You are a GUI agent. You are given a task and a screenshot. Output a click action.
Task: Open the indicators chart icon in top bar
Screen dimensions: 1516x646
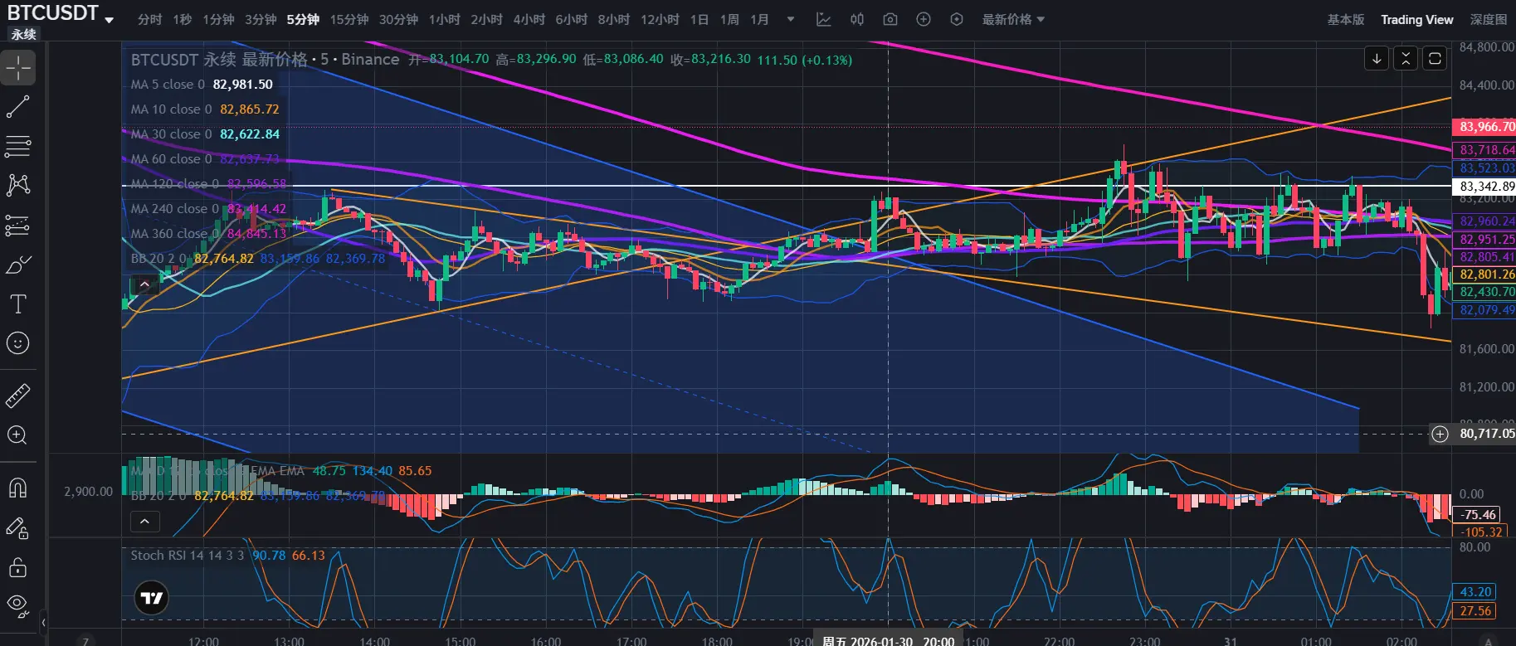pos(824,19)
